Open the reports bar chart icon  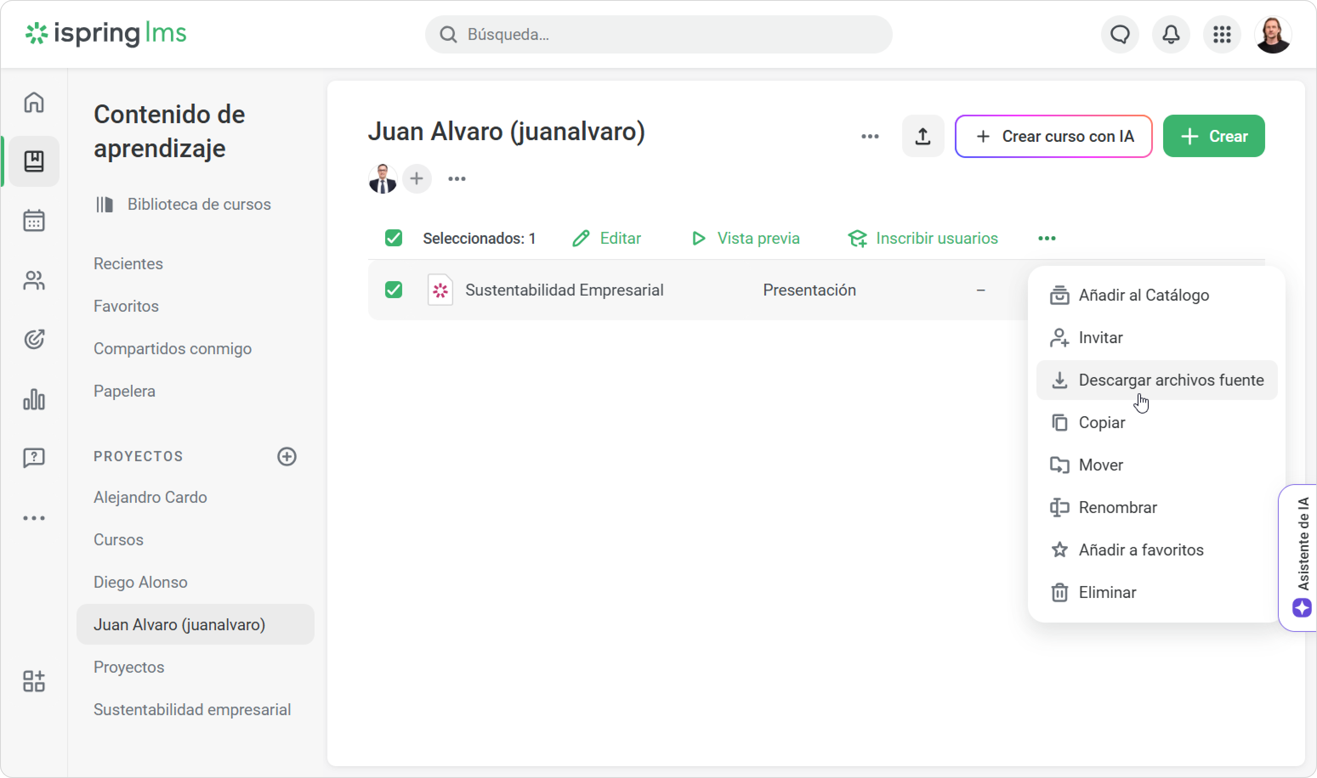click(34, 400)
